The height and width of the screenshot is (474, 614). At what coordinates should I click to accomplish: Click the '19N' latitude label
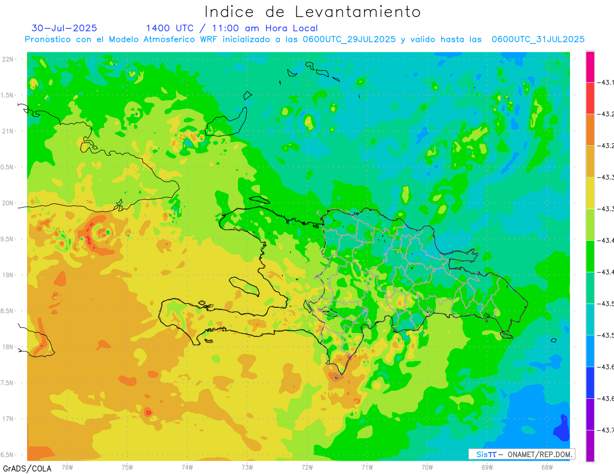tap(8, 275)
